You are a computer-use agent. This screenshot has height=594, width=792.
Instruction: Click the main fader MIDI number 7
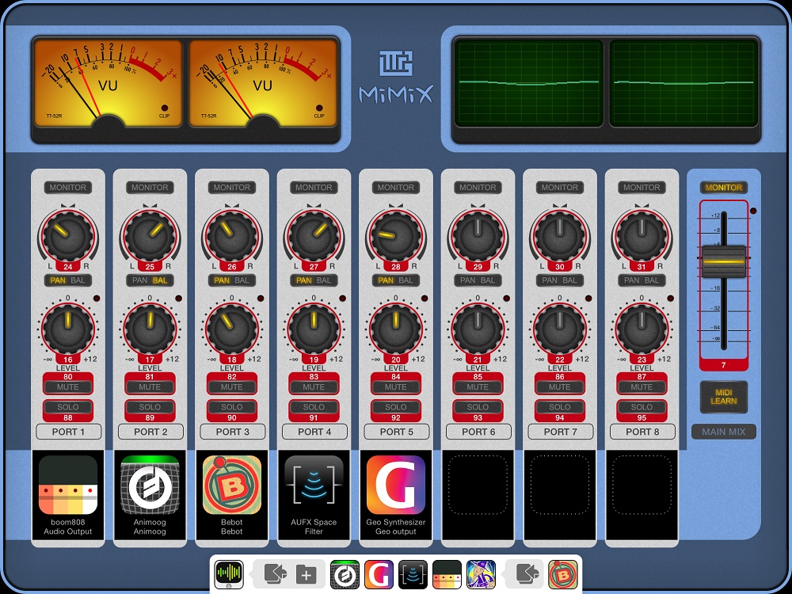point(724,364)
